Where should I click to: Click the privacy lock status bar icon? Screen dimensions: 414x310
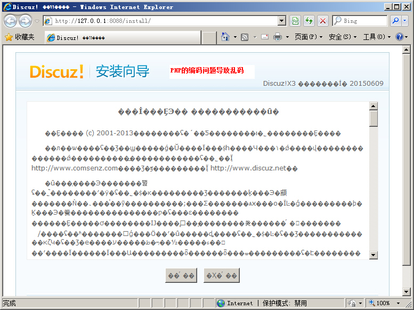coord(352,303)
